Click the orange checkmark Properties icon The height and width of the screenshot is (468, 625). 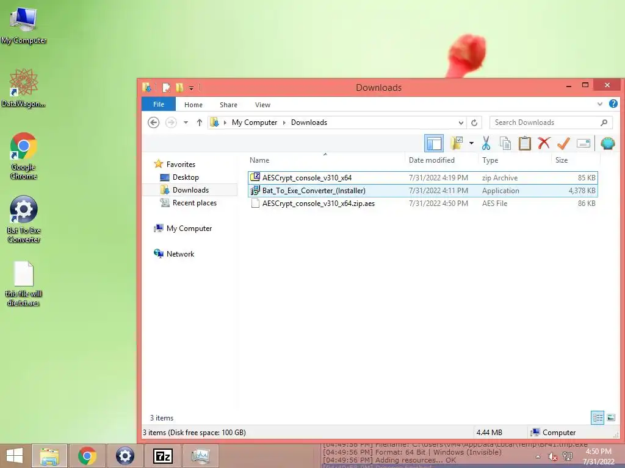pos(563,143)
